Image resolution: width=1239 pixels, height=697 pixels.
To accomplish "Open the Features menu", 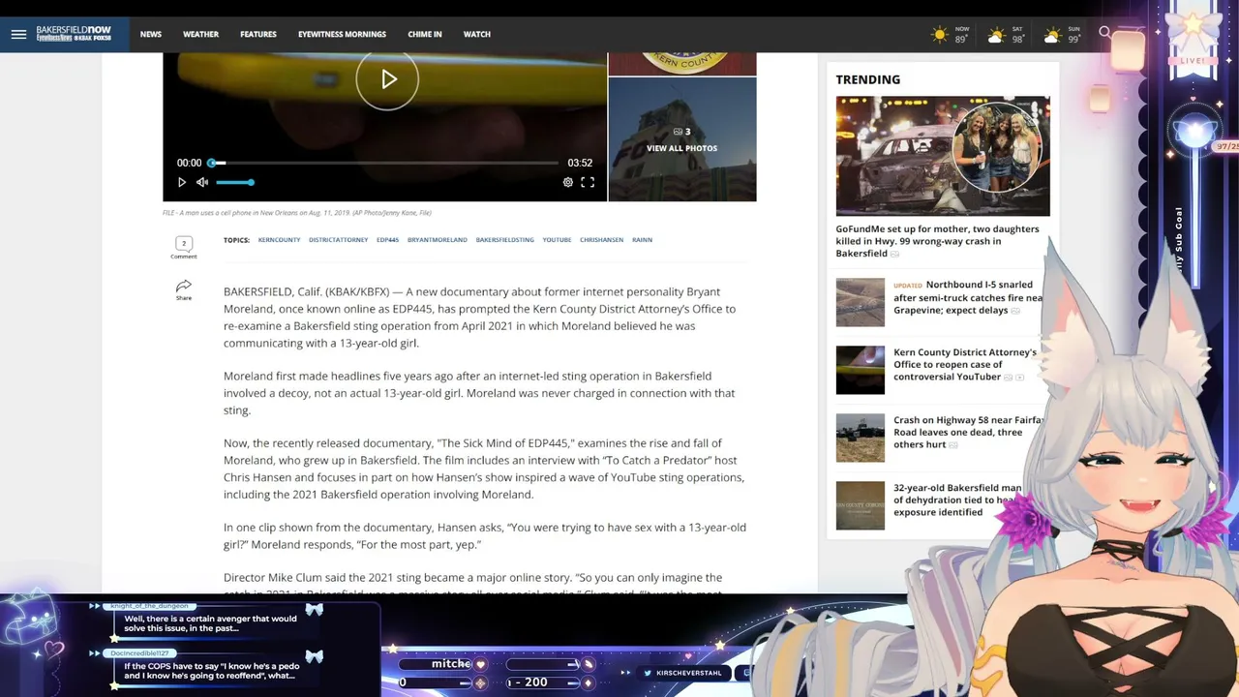I will pos(258,34).
